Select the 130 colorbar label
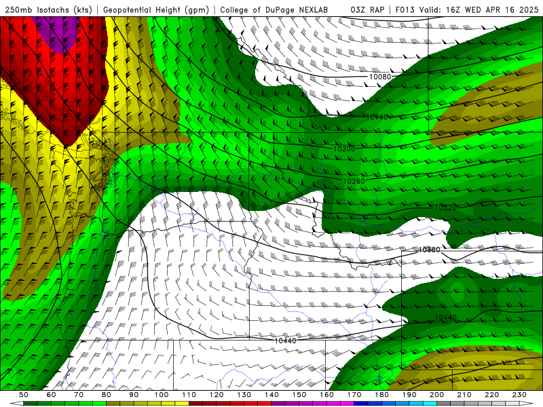The width and height of the screenshot is (543, 407). point(244,395)
